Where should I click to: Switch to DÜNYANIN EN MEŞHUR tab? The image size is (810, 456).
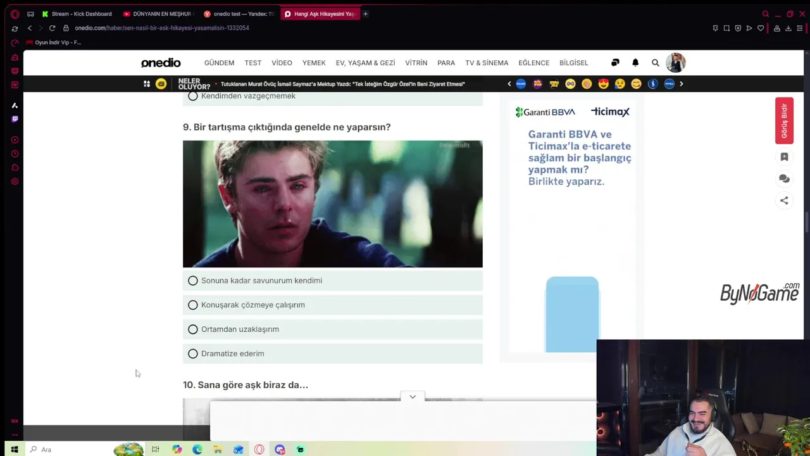(x=158, y=14)
